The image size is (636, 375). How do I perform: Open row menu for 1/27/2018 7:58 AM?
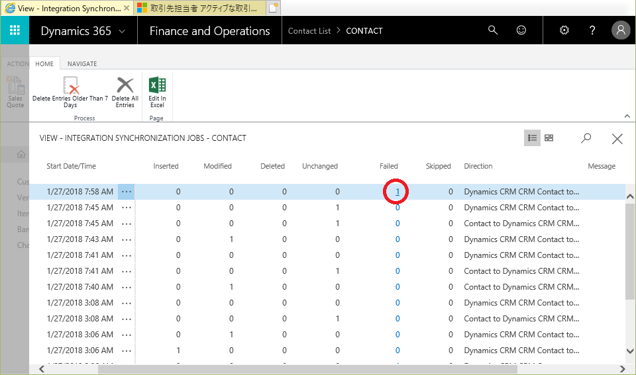click(126, 192)
